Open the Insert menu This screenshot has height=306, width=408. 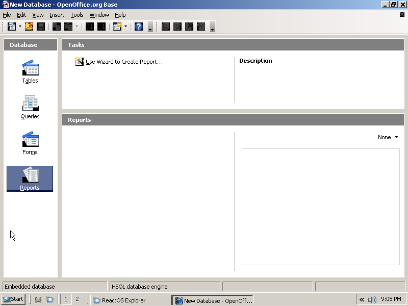[x=57, y=15]
